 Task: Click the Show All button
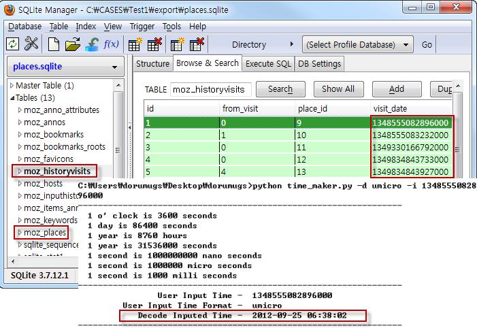tap(338, 89)
